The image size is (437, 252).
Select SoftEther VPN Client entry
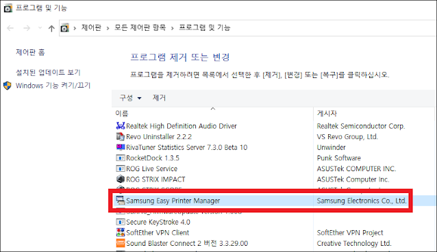158,233
